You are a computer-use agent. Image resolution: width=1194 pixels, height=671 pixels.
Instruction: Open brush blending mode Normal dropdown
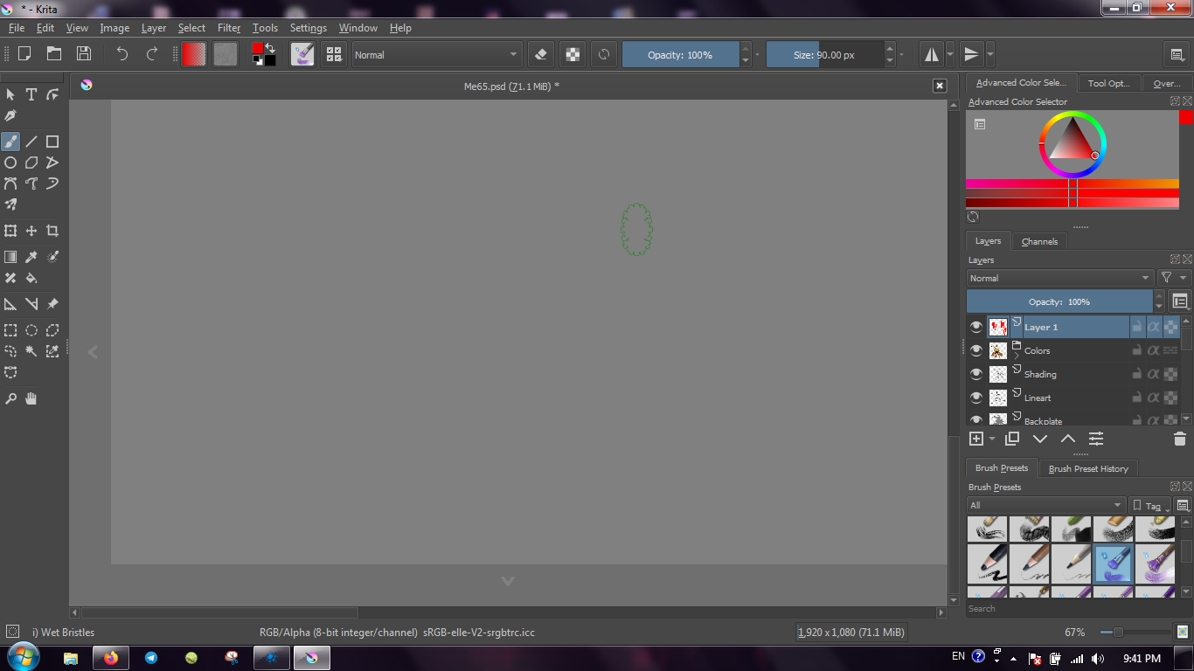437,54
